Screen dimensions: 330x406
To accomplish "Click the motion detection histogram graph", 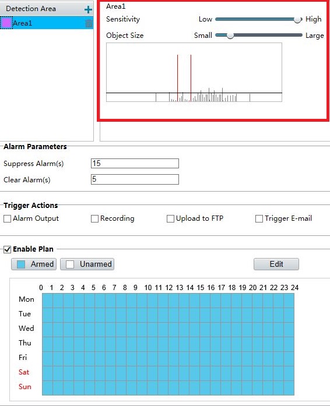I will (x=194, y=72).
